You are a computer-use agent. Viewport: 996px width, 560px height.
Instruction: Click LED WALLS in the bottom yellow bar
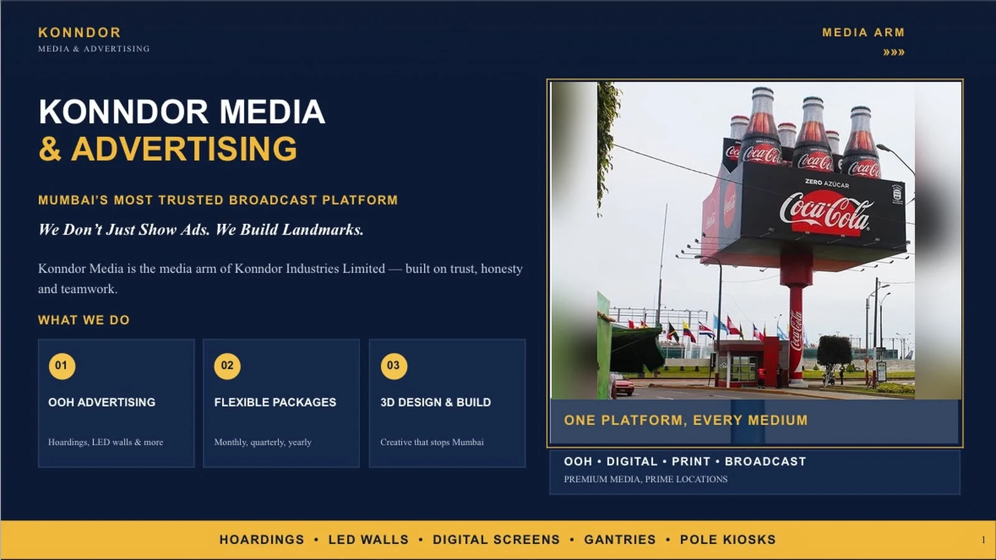369,540
